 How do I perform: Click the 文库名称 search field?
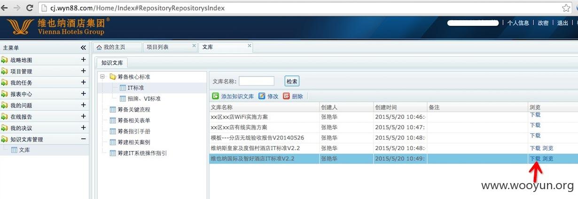(256, 81)
